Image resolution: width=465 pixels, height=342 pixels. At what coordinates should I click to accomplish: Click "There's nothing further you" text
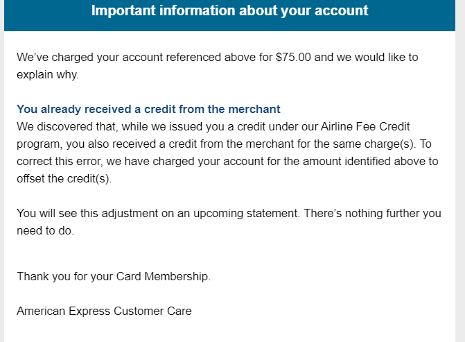(x=372, y=214)
